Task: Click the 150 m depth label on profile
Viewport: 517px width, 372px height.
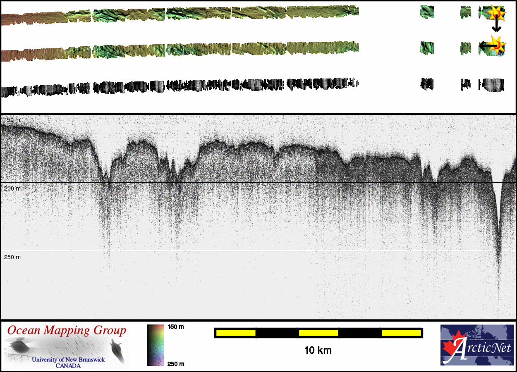Action: click(x=12, y=120)
